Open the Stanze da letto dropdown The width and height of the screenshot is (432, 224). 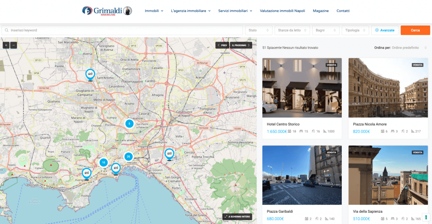[292, 30]
